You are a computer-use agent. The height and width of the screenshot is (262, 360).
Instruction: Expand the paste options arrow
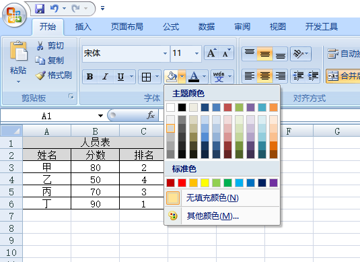pyautogui.click(x=18, y=81)
